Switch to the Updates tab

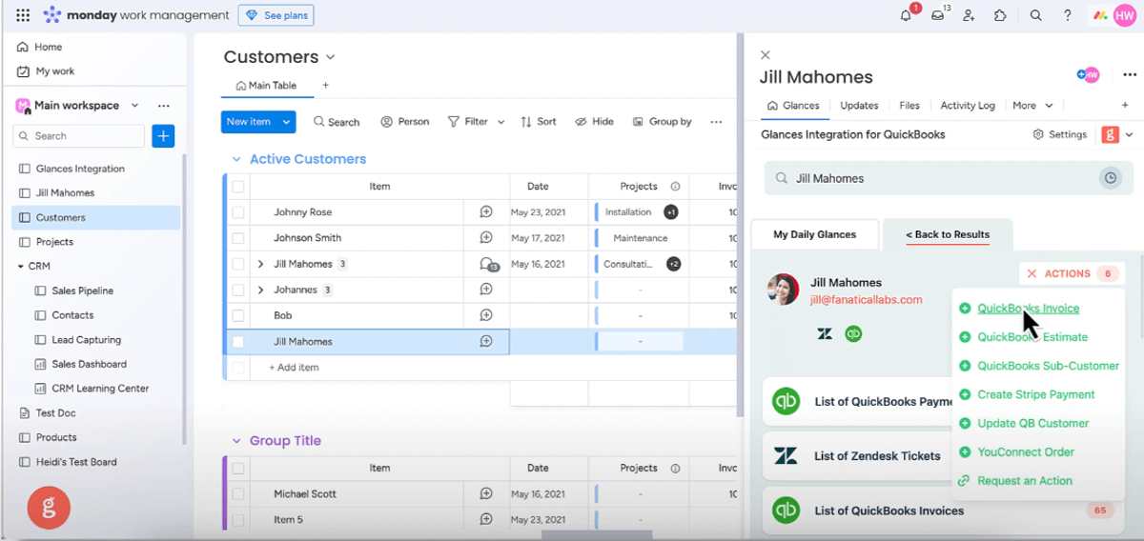click(859, 106)
